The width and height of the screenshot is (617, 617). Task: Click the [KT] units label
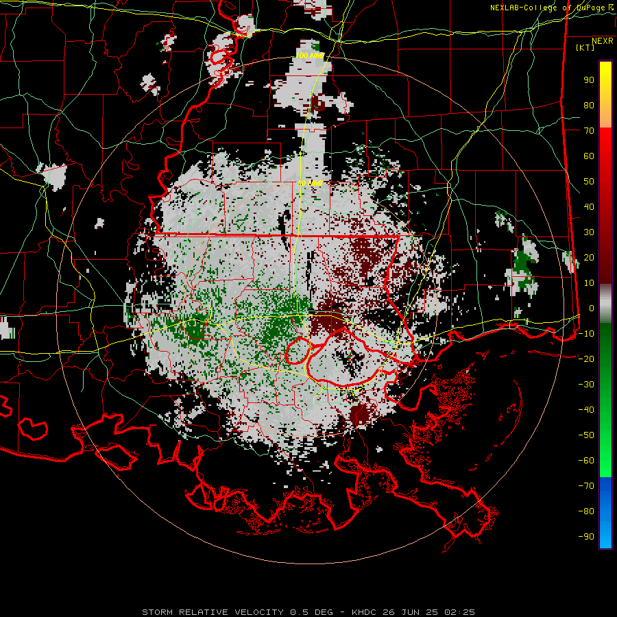[585, 47]
